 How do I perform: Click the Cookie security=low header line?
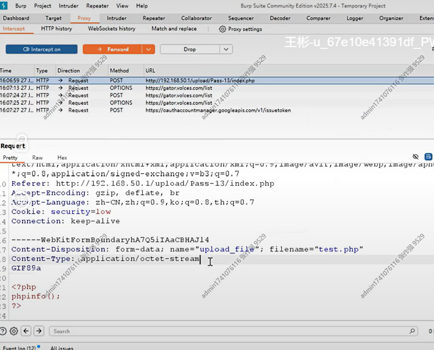click(x=61, y=212)
